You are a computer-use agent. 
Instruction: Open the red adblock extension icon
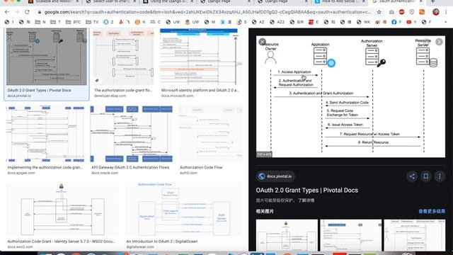point(401,12)
